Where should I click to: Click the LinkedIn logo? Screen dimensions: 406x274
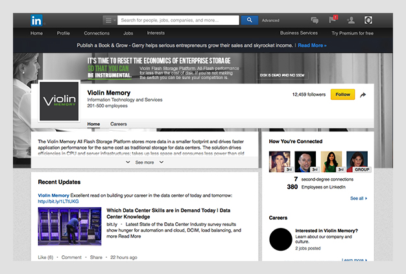point(36,21)
